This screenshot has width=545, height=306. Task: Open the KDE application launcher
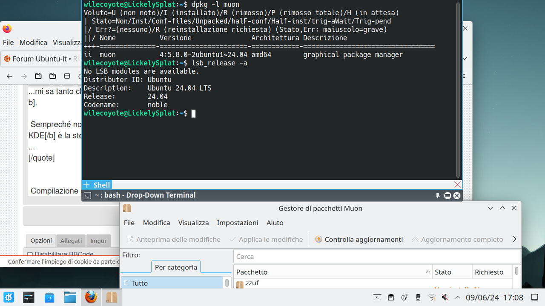pos(9,297)
